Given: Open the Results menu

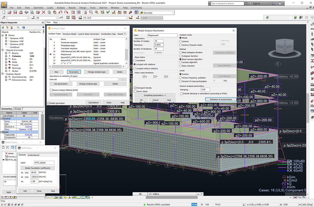Looking at the screenshot, I should pos(72,7).
